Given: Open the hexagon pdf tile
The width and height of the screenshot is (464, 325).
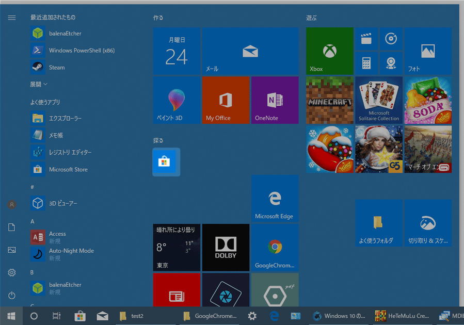Looking at the screenshot, I should click(x=275, y=290).
